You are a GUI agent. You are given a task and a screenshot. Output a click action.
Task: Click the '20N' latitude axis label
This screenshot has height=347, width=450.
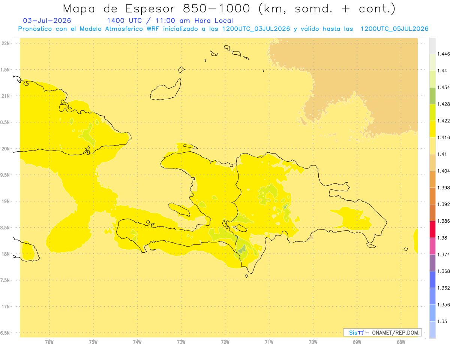coord(6,149)
